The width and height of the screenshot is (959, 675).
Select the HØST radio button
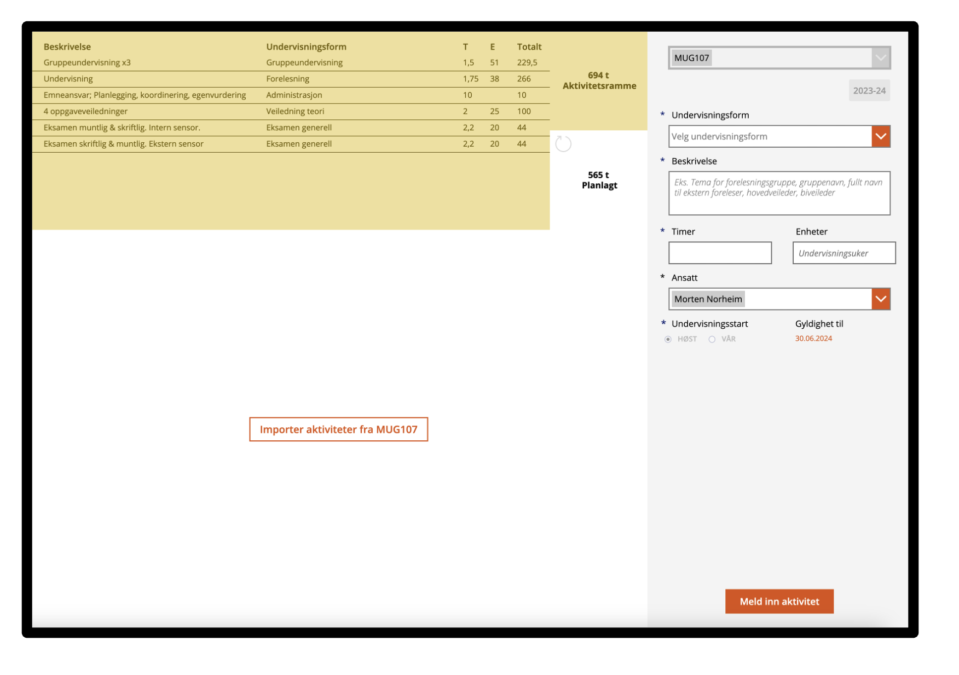pyautogui.click(x=668, y=339)
